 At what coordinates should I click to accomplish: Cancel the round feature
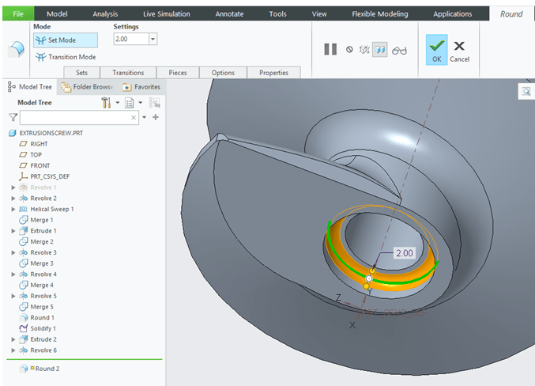coord(459,51)
